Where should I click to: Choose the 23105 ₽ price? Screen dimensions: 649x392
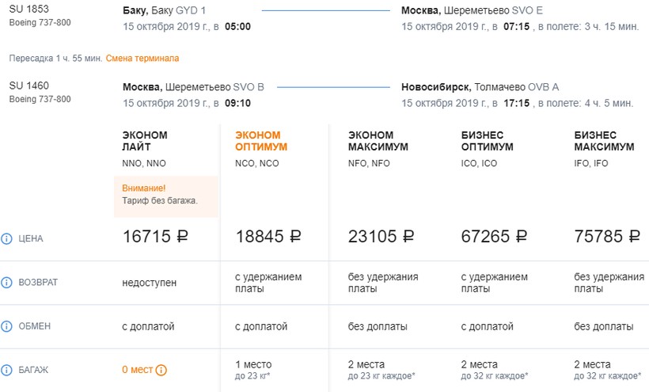[381, 236]
